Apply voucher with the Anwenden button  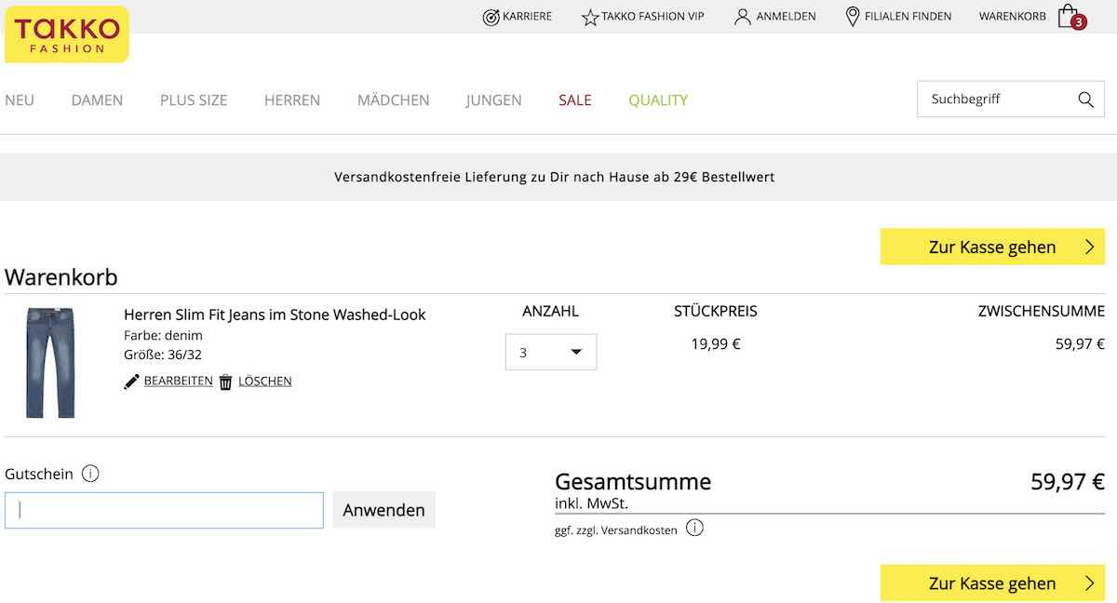point(384,509)
